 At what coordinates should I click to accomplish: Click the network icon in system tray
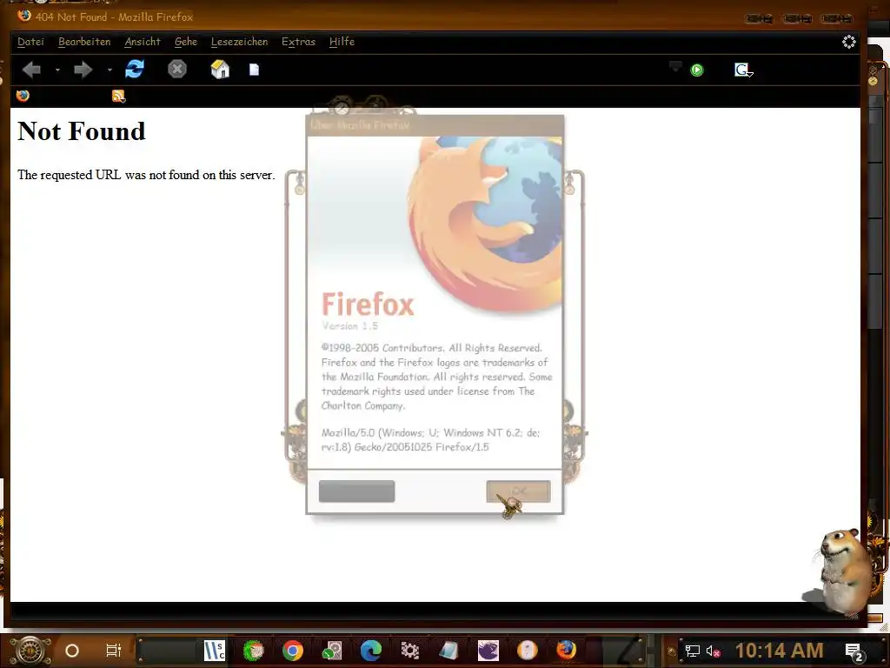coord(693,651)
